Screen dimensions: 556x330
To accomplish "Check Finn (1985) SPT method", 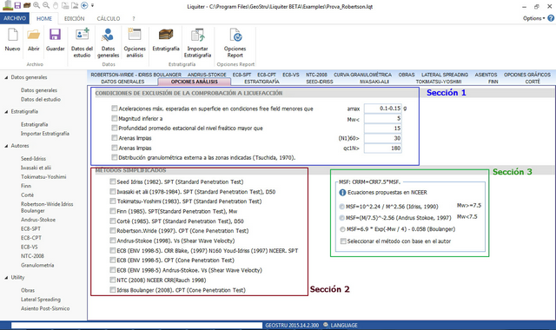I will [x=113, y=211].
